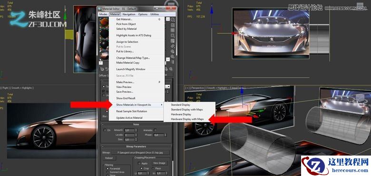Open the Utilities menu
This screenshot has width=371, height=176.
155,14
